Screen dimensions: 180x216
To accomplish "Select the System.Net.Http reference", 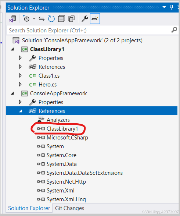I will point(66,182).
